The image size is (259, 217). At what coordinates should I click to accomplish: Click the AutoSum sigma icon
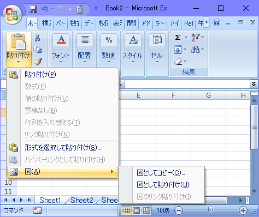[x=178, y=38]
